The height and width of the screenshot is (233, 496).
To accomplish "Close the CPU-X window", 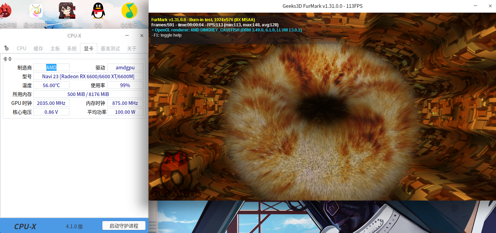I will click(x=142, y=36).
